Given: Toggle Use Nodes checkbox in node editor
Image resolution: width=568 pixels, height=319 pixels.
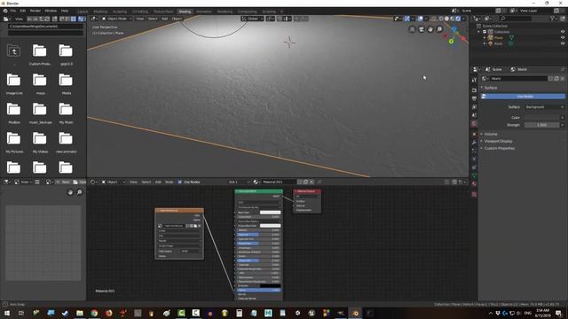Looking at the screenshot, I should (180, 182).
